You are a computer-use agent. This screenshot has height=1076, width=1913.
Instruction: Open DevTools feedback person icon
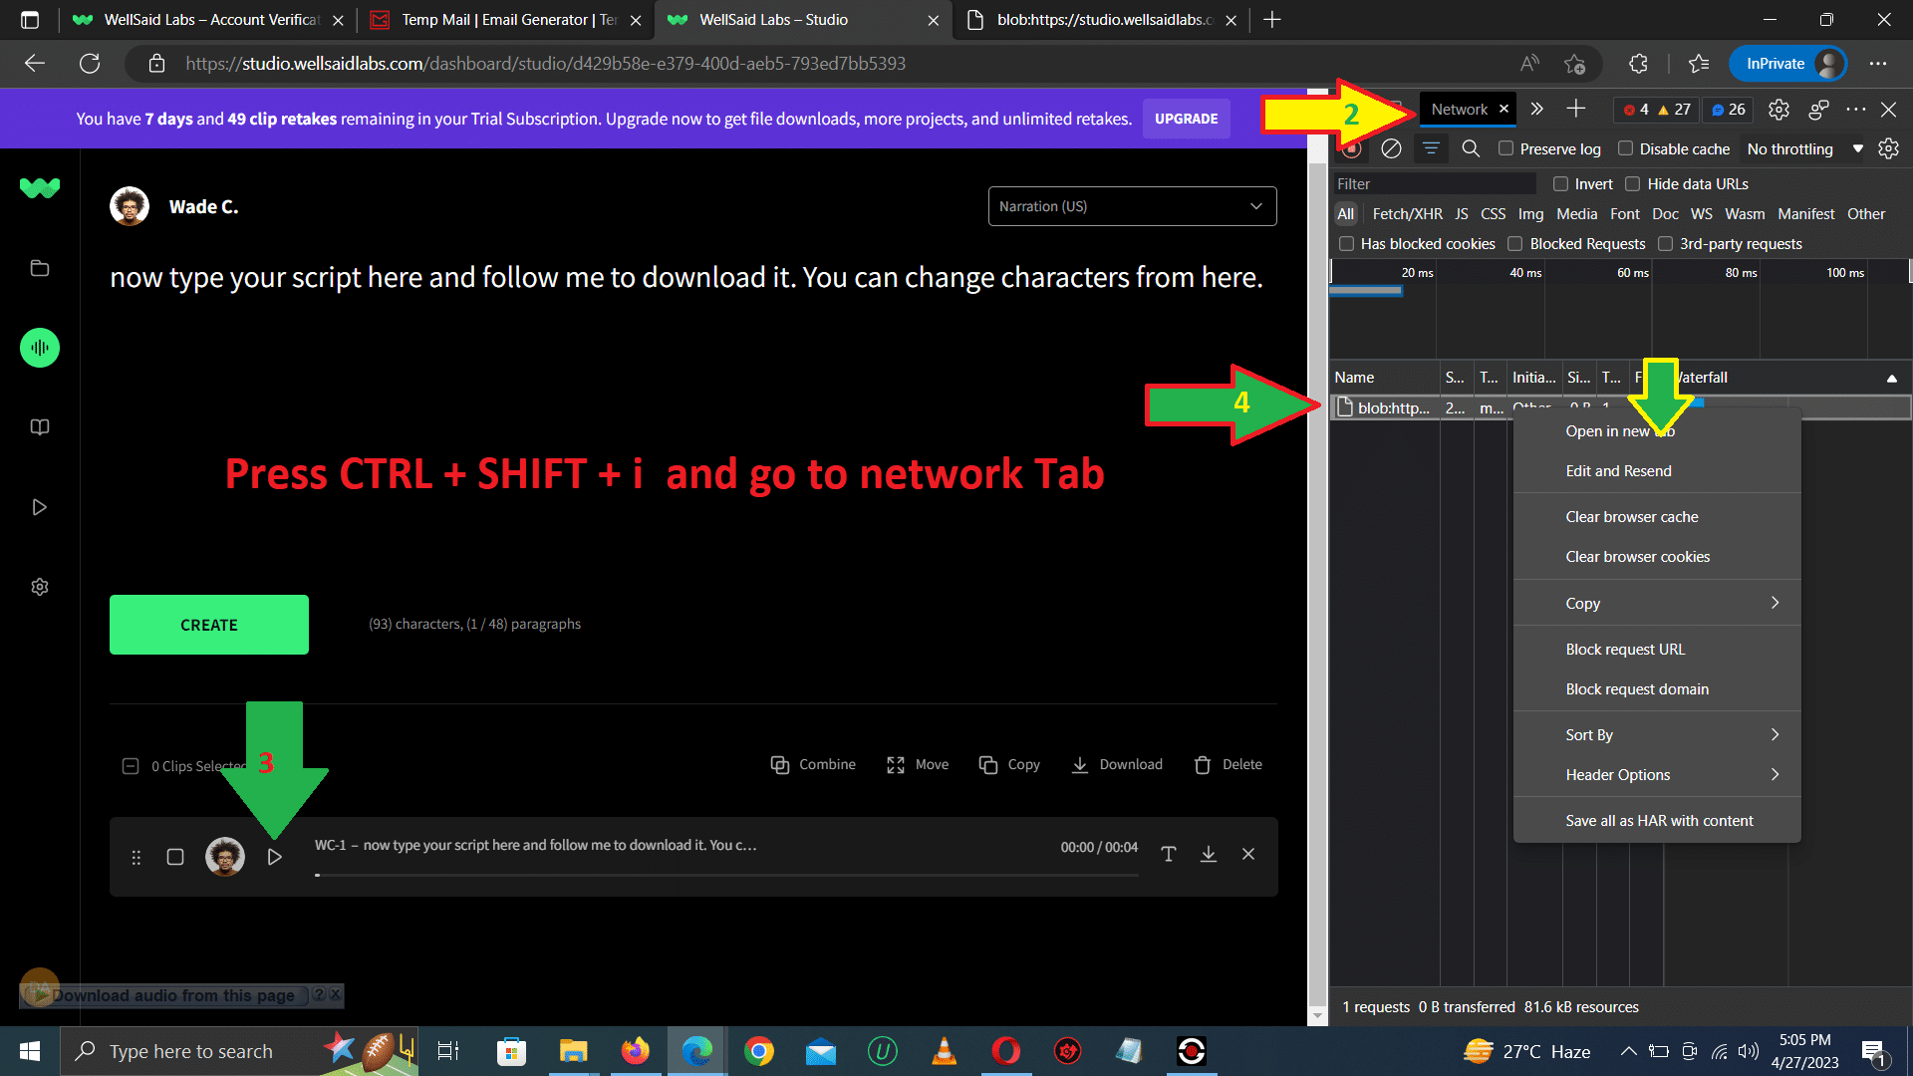coord(1818,110)
